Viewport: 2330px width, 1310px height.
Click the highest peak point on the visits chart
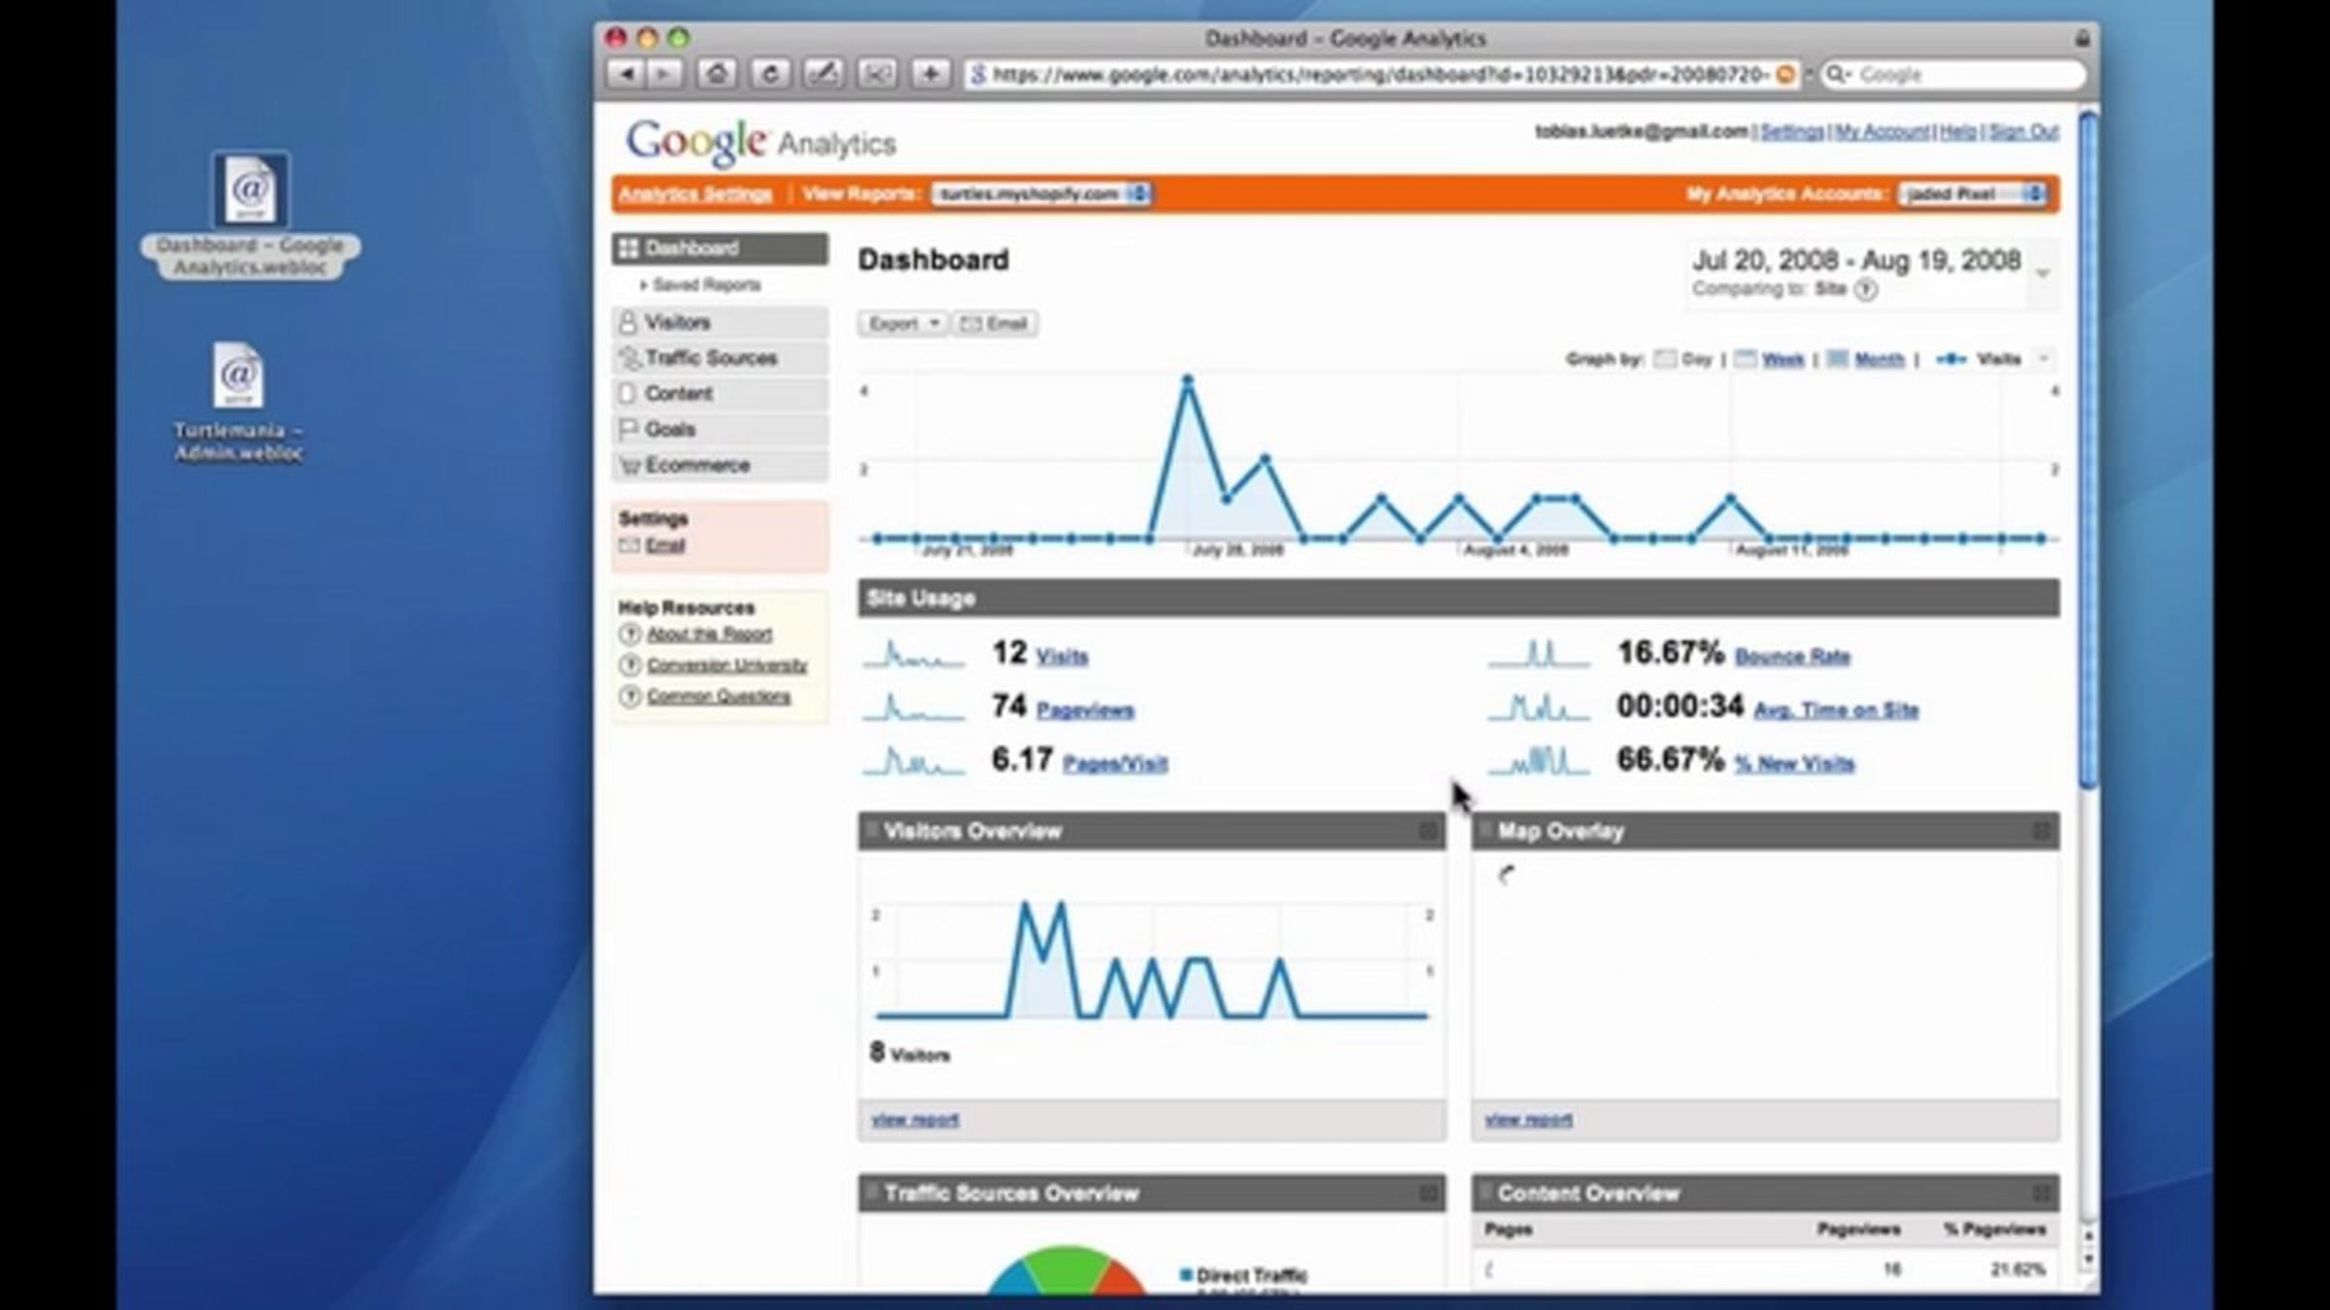[x=1187, y=379]
